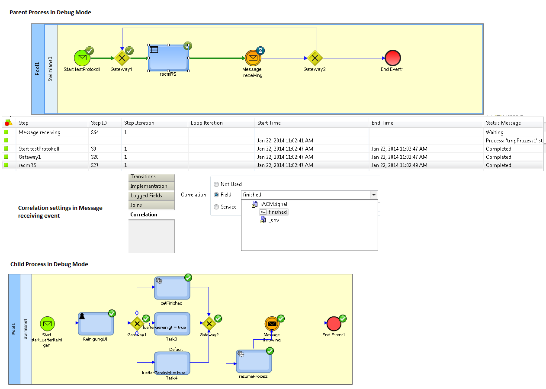Click the status icon in debug table header
The width and height of the screenshot is (546, 389).
click(8, 123)
